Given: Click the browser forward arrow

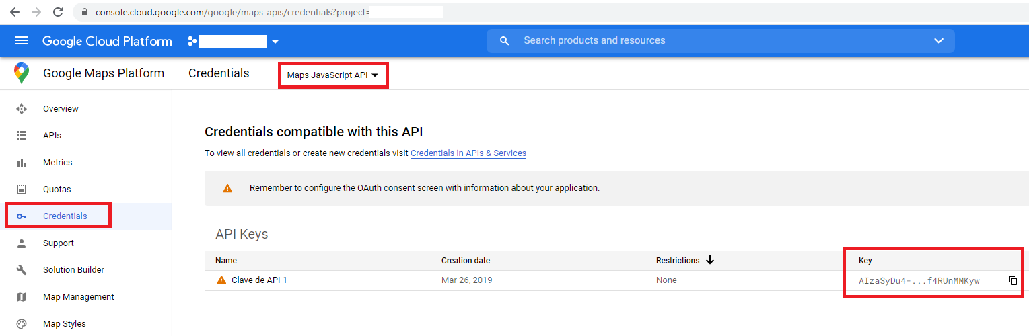Looking at the screenshot, I should (36, 12).
